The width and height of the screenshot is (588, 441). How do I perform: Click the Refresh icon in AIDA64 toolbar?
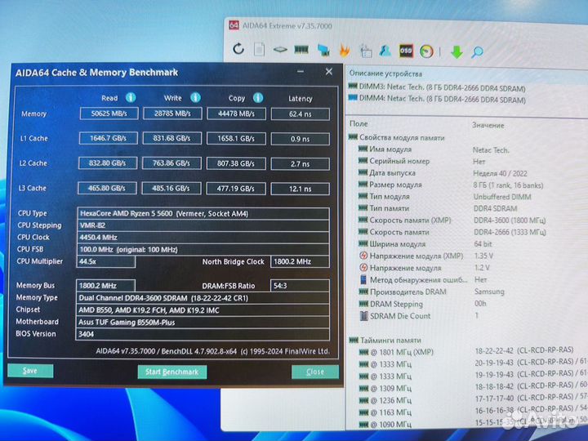(238, 49)
